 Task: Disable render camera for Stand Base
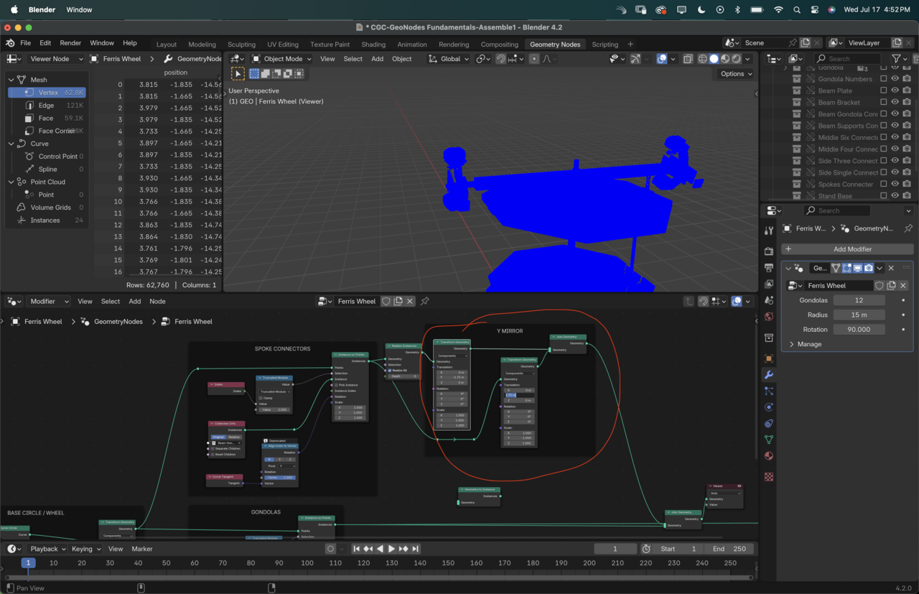click(907, 196)
